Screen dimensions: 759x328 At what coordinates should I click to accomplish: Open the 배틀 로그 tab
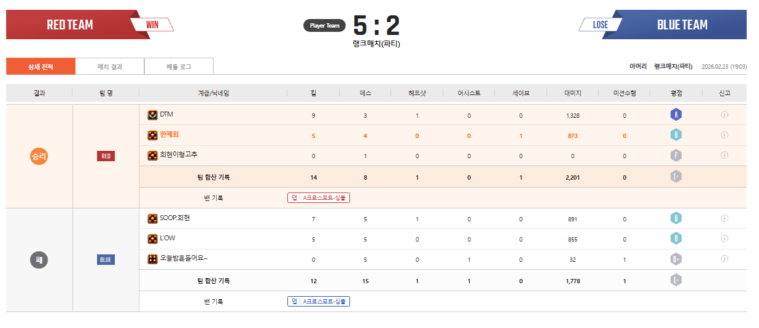pyautogui.click(x=179, y=66)
